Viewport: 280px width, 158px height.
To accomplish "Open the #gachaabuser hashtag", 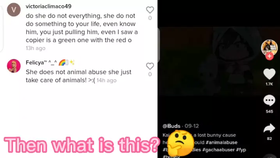I will pos(218,149).
